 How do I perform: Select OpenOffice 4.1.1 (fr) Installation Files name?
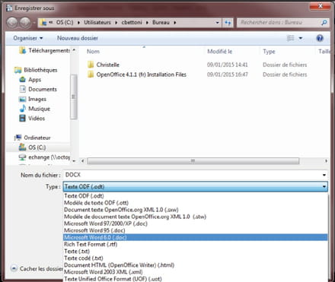click(x=142, y=74)
